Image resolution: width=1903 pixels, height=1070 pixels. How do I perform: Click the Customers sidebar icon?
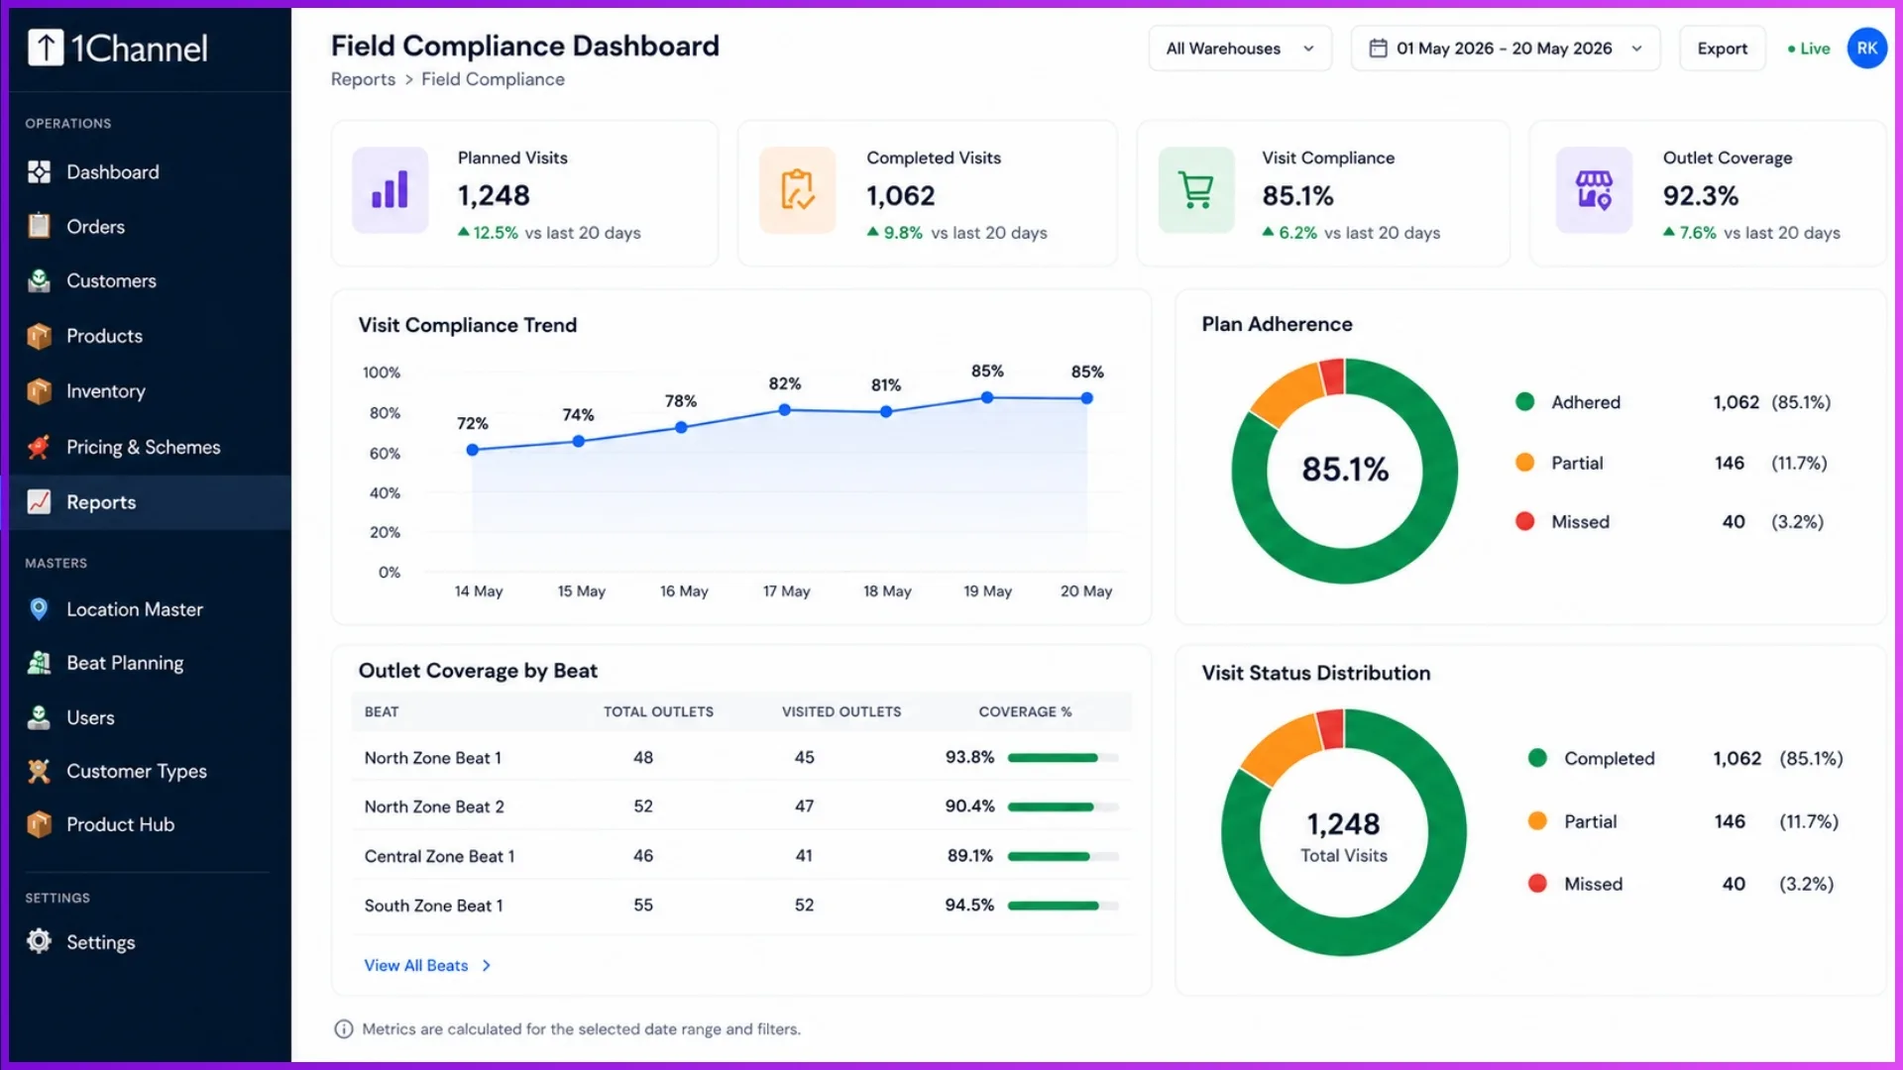39,280
